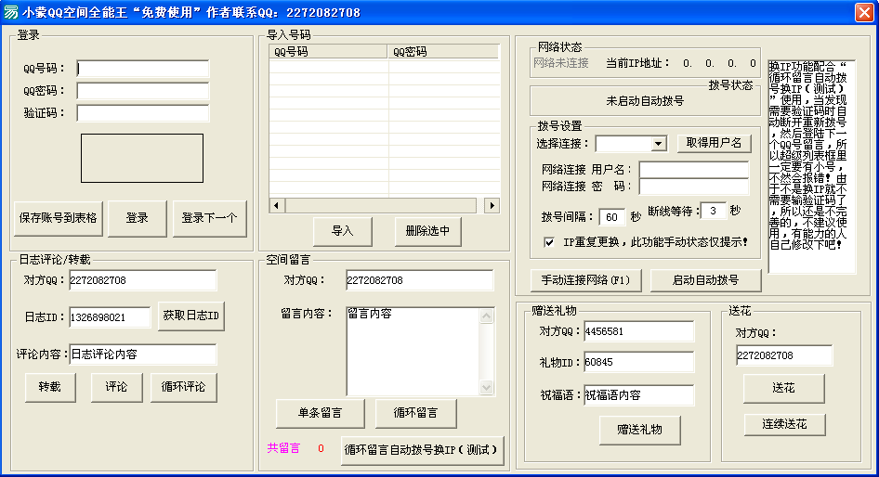Click the 单条留言 button
Screen dimensions: 879x477
coord(320,413)
